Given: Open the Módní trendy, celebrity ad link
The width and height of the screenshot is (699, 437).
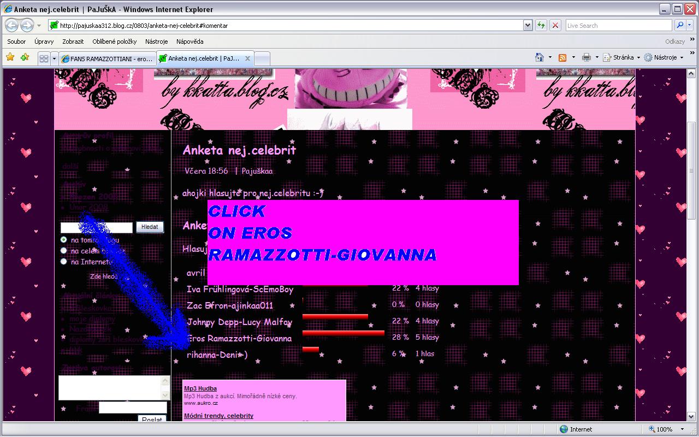Looking at the screenshot, I should [218, 416].
